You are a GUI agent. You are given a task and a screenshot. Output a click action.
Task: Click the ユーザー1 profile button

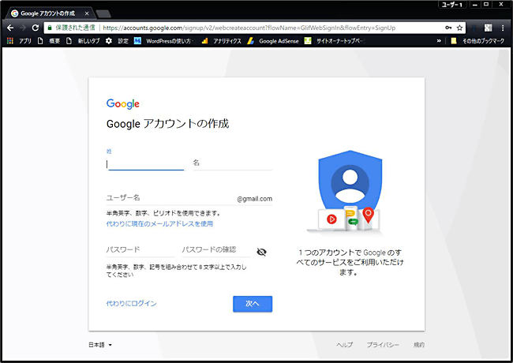pyautogui.click(x=452, y=4)
